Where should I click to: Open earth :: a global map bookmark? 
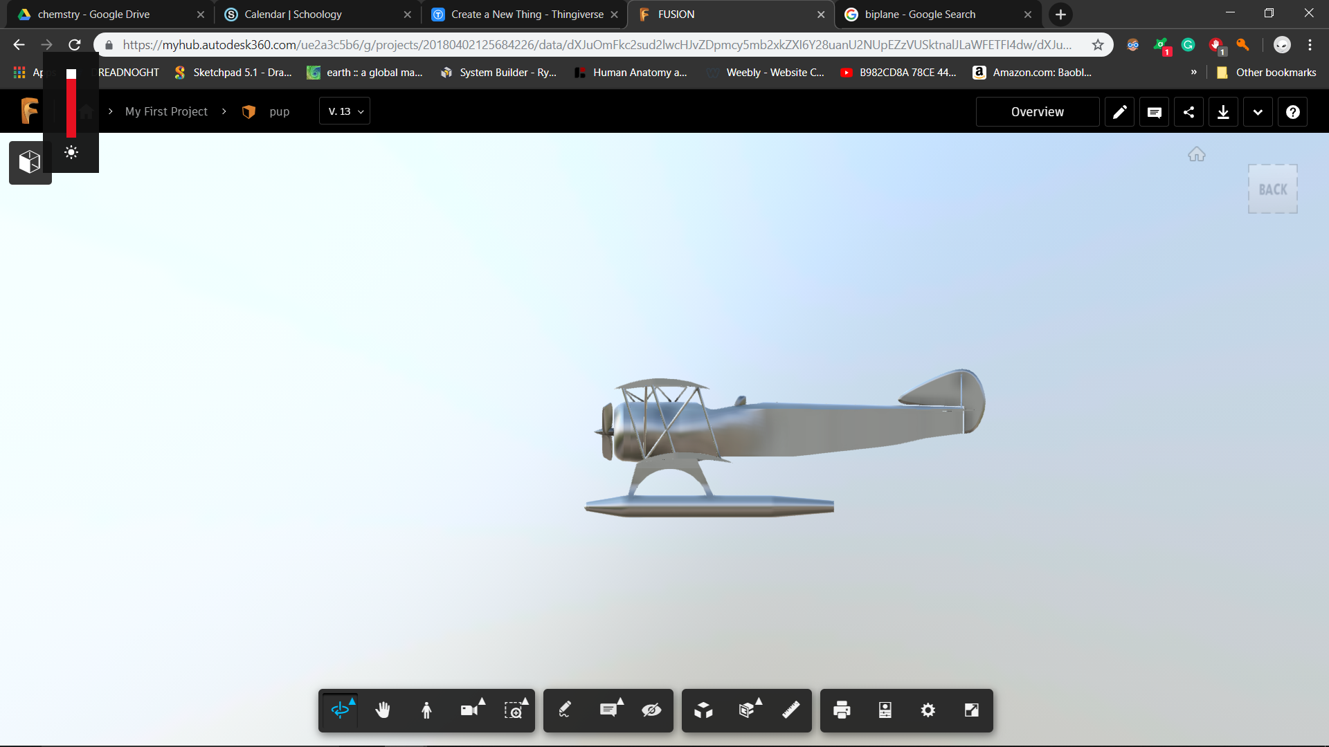(x=365, y=73)
